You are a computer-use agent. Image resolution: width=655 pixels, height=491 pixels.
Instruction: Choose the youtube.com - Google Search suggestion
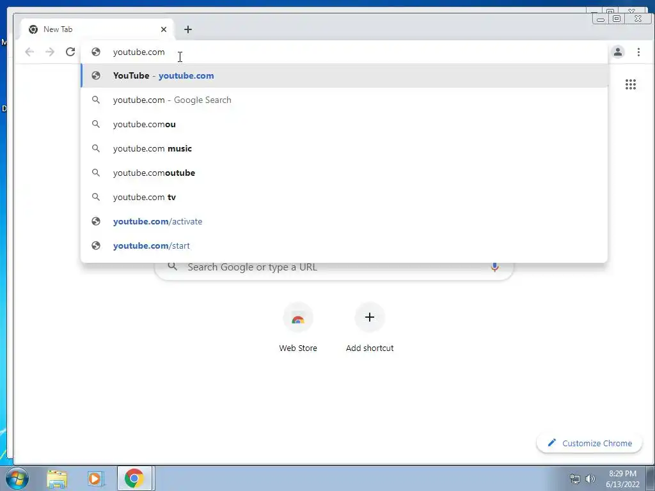pos(344,100)
